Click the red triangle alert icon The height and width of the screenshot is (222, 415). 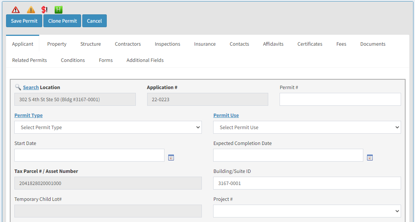point(16,10)
